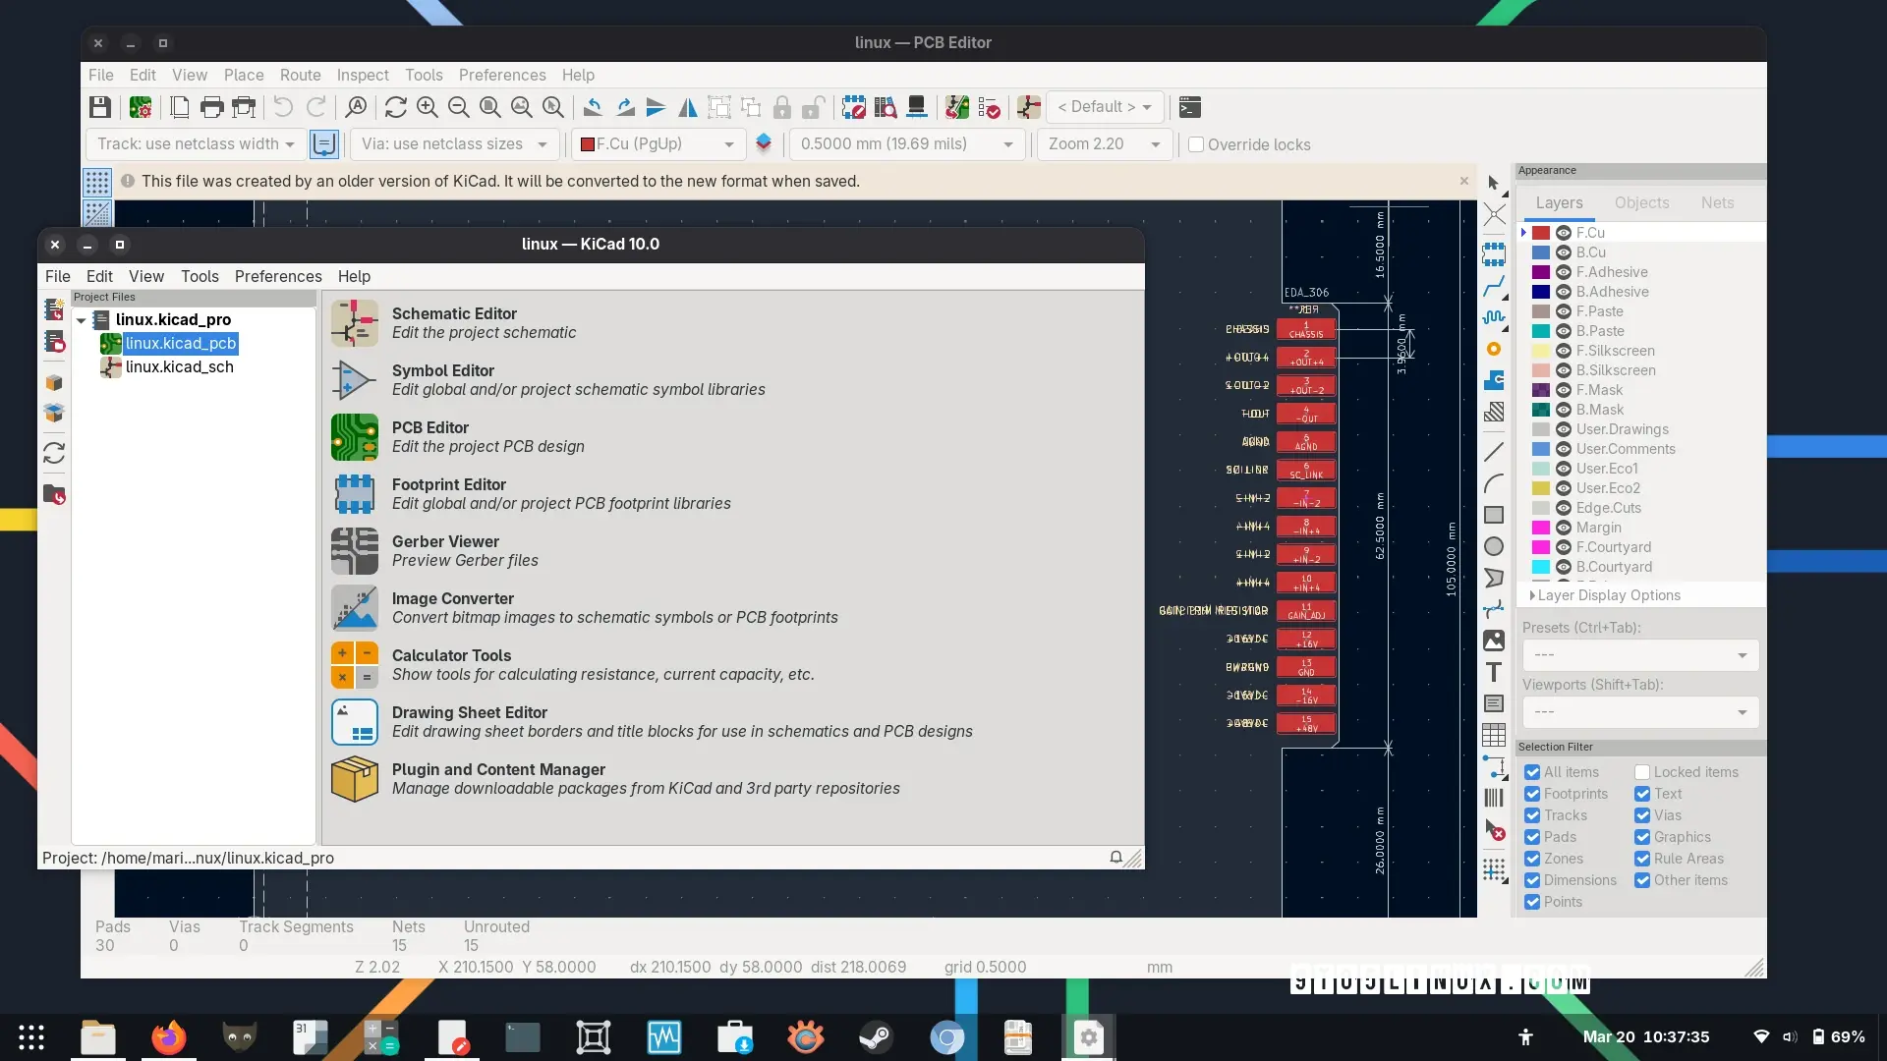Screen dimensions: 1887x1061
Task: Open the Plugin and Content Manager icon
Action: click(354, 779)
